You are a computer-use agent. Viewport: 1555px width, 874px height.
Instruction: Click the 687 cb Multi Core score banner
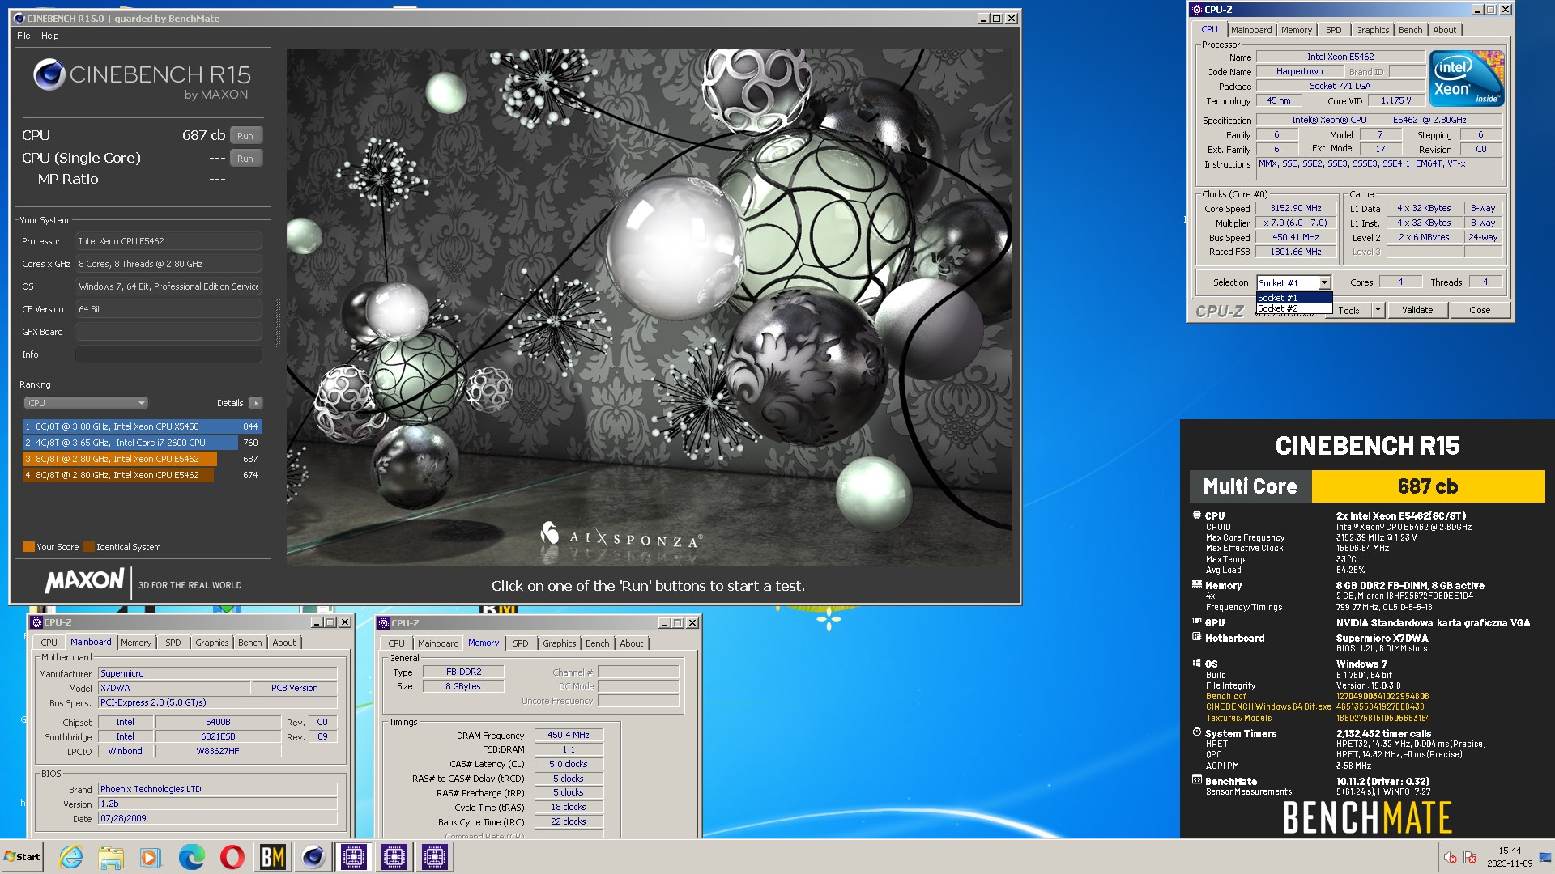[1428, 486]
